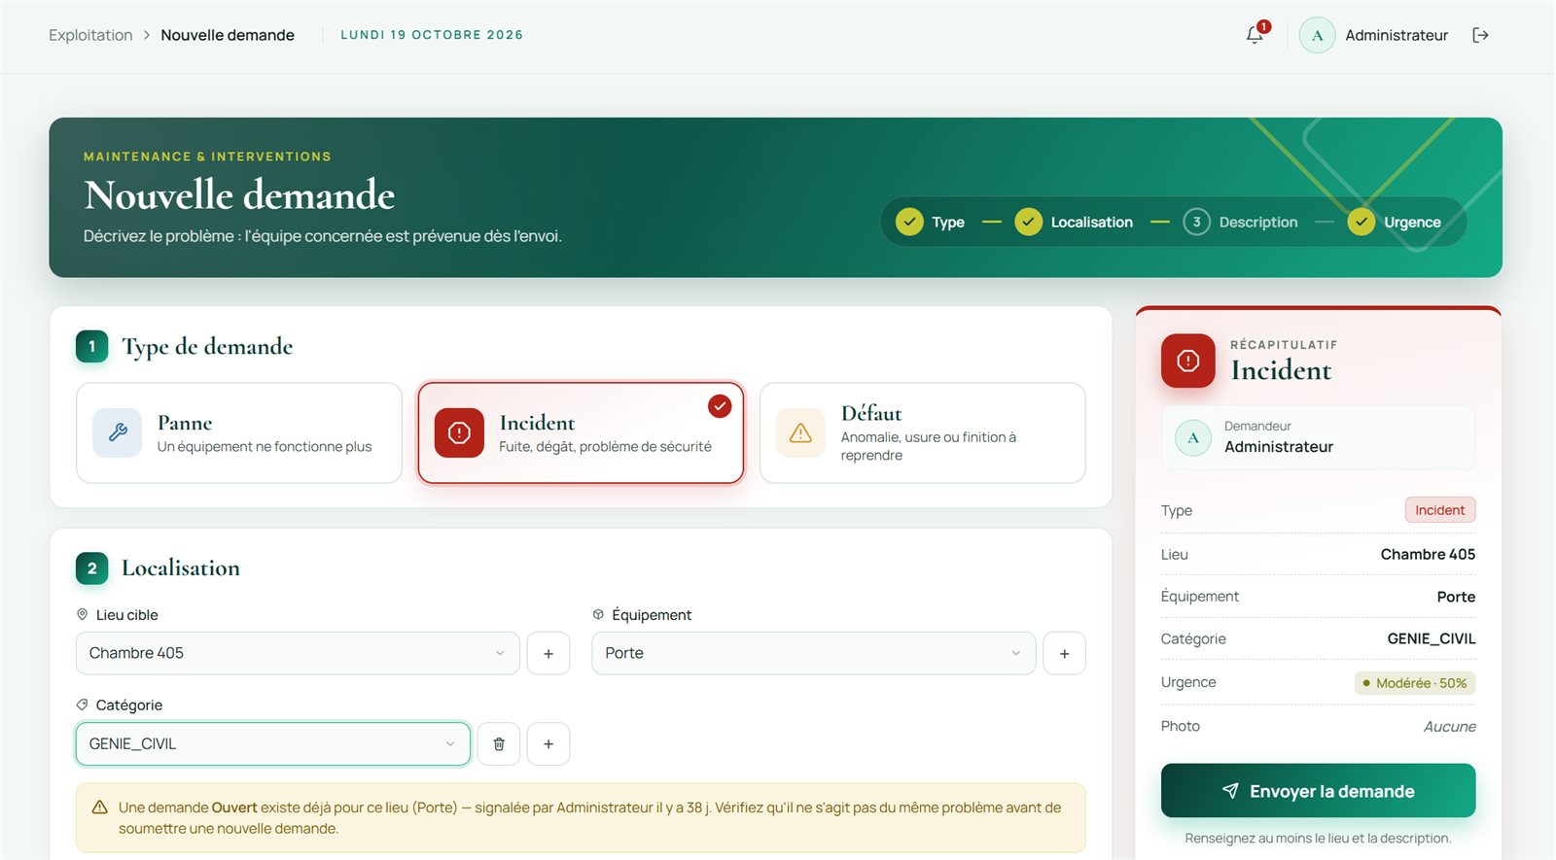Delete the GENIE_CIVIL category with trash icon
The height and width of the screenshot is (860, 1556).
pyautogui.click(x=499, y=744)
